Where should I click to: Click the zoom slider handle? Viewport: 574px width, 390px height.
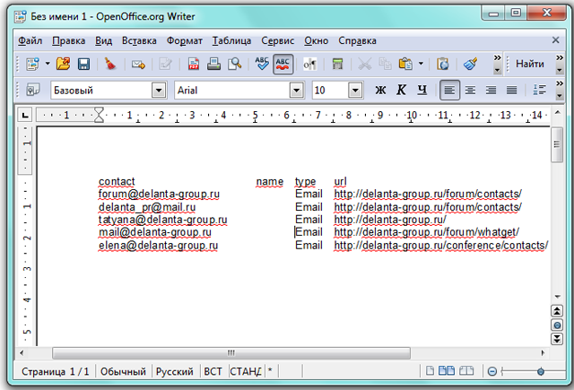(x=541, y=372)
